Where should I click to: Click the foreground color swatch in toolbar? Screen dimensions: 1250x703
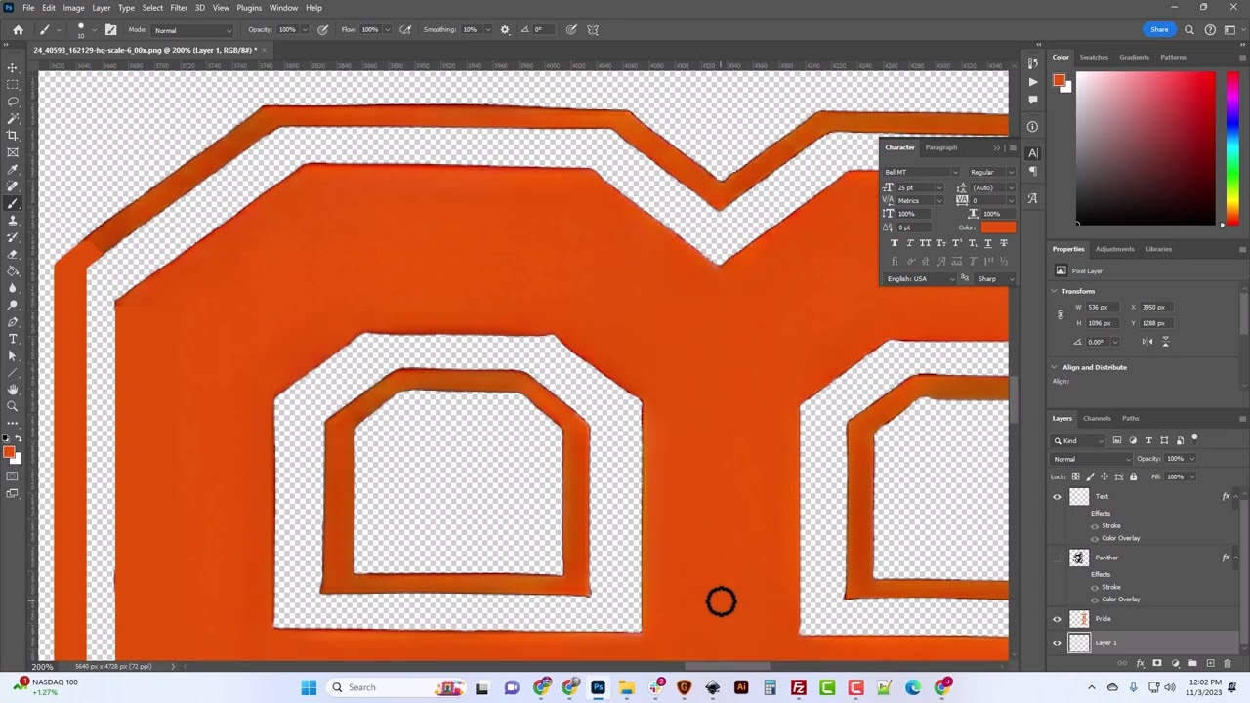tap(9, 452)
